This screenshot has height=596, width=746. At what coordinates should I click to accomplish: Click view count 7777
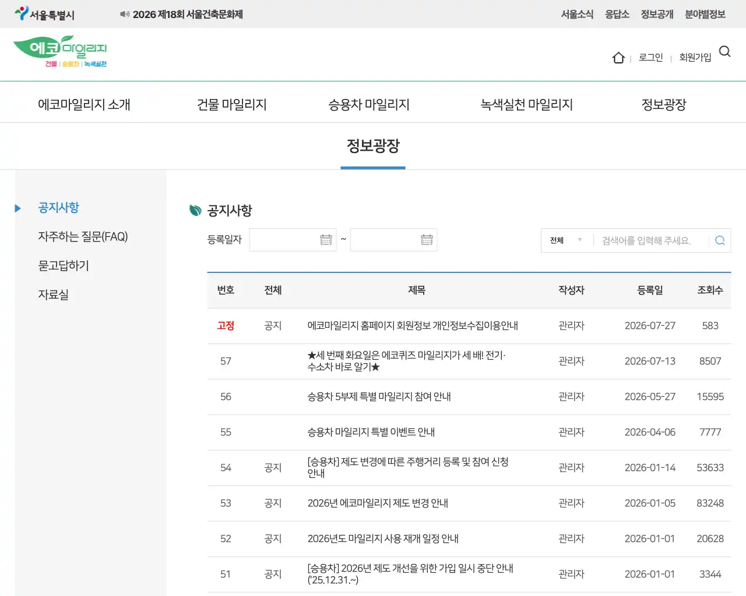tap(710, 432)
